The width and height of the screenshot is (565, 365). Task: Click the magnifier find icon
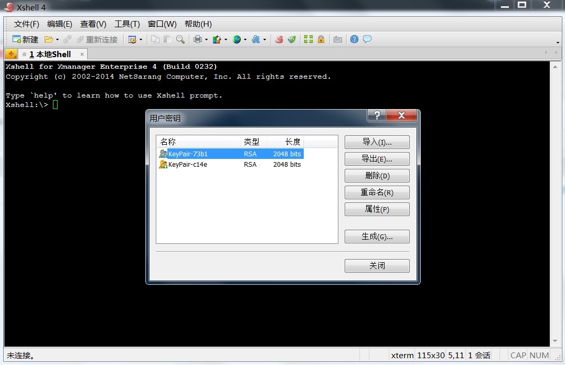180,39
